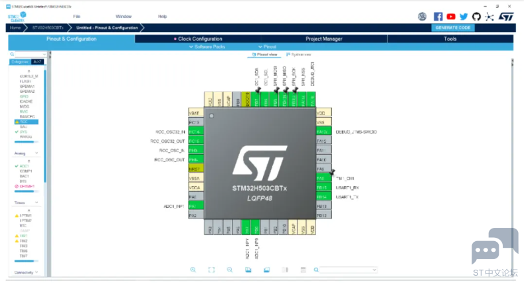The image size is (524, 283).
Task: Click the STM32CubeMX logo
Action: click(x=17, y=17)
